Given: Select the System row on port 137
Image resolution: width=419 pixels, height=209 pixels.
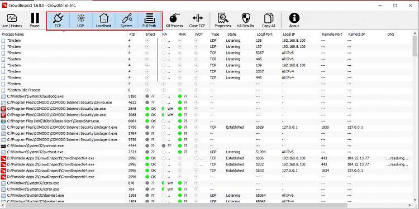Looking at the screenshot, I should 206,47.
